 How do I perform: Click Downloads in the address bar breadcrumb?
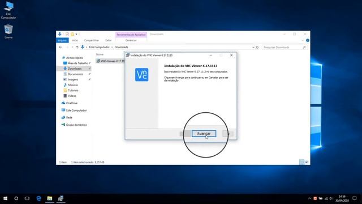(121, 47)
